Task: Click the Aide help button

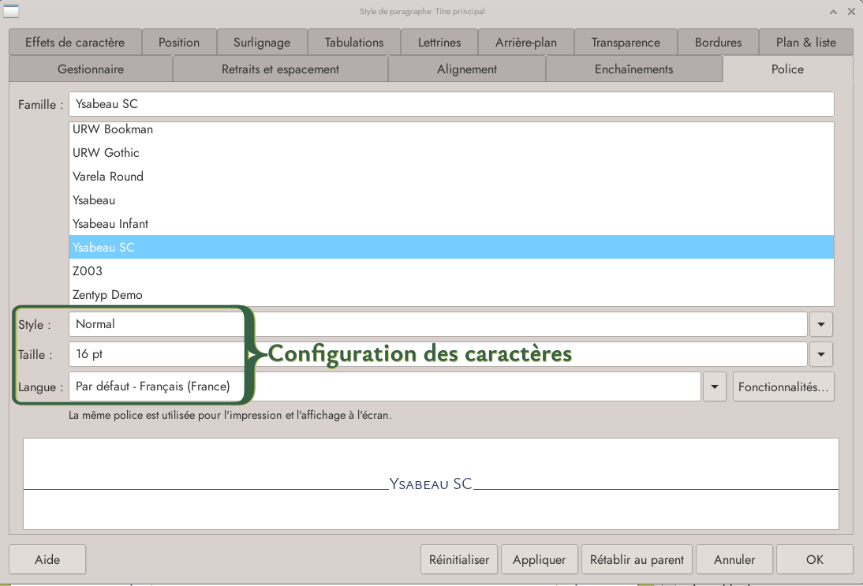Action: click(47, 560)
